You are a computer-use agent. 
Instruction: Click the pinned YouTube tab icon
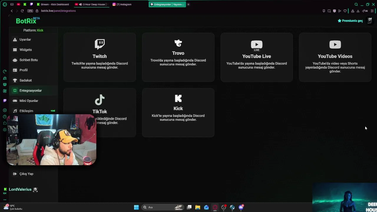[x=18, y=4]
